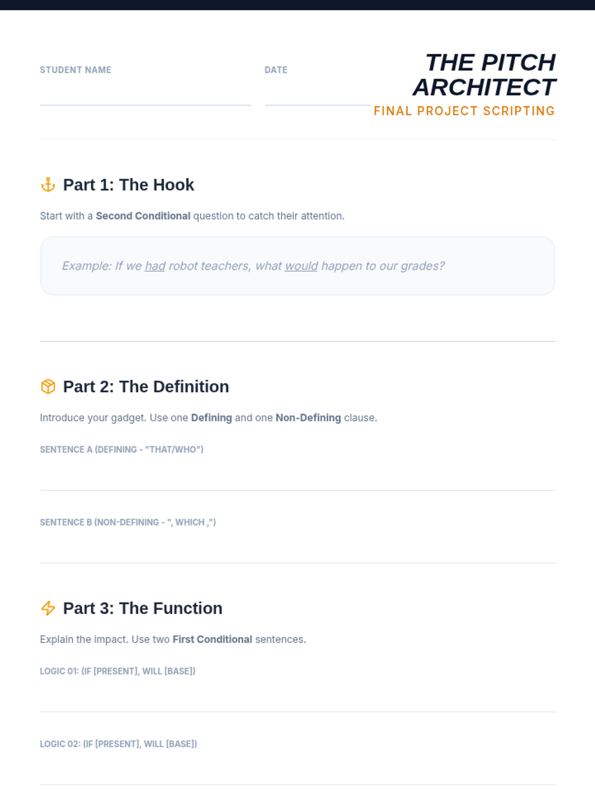Click the bold "Second Conditional" text
This screenshot has width=595, height=794.
point(143,216)
